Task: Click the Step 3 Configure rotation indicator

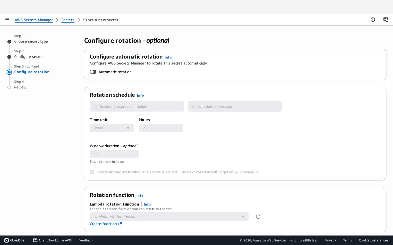Action: (9, 72)
